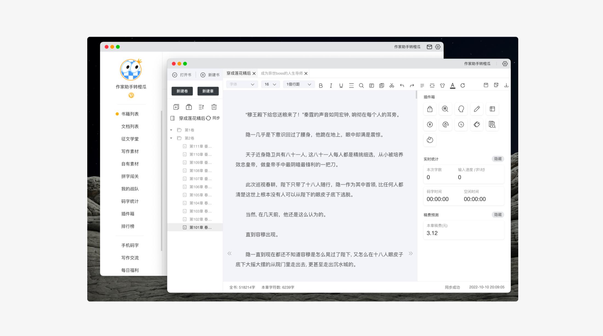603x336 pixels.
Task: Click the 新建章 new chapter button
Action: coord(208,91)
